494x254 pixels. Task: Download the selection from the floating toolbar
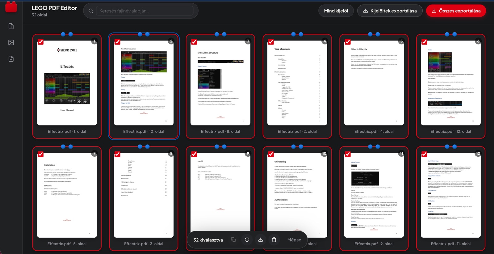coord(261,240)
